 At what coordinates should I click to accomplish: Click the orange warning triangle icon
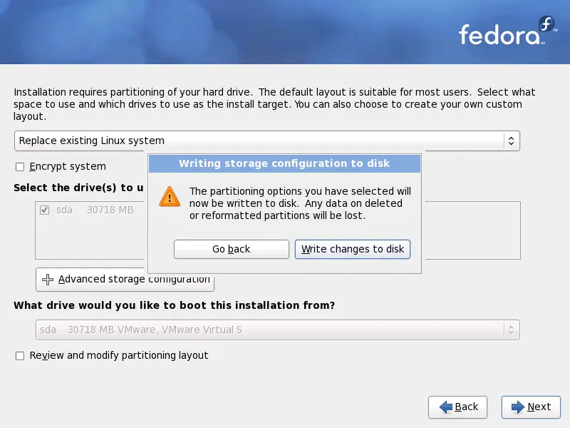pos(170,196)
